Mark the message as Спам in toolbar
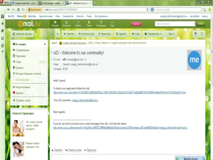 click(x=136, y=34)
